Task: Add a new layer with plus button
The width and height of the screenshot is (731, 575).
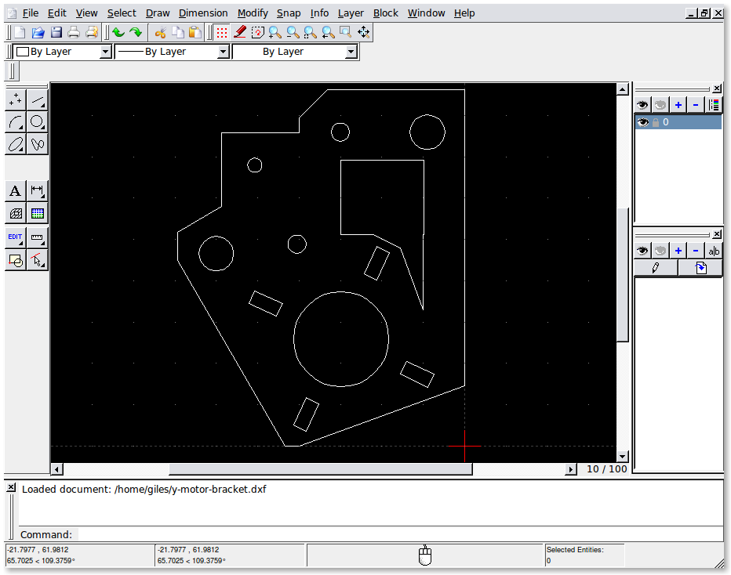Action: click(678, 105)
